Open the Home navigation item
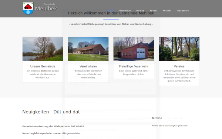 coord(111,10)
